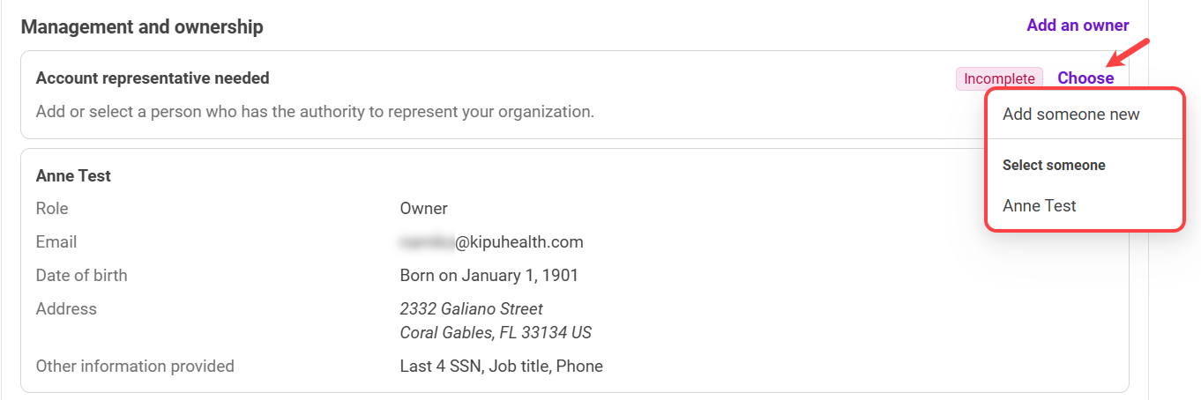Click the Date of birth label
This screenshot has height=400, width=1201.
(x=81, y=276)
